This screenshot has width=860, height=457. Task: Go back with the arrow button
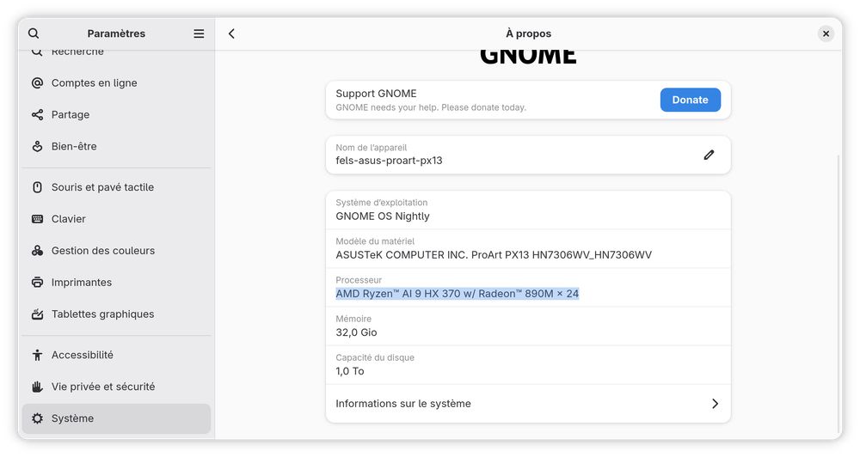point(231,34)
